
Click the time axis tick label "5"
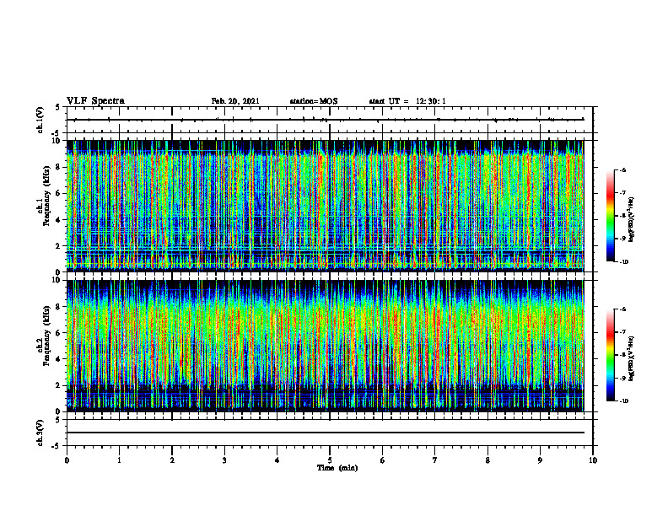click(x=330, y=460)
